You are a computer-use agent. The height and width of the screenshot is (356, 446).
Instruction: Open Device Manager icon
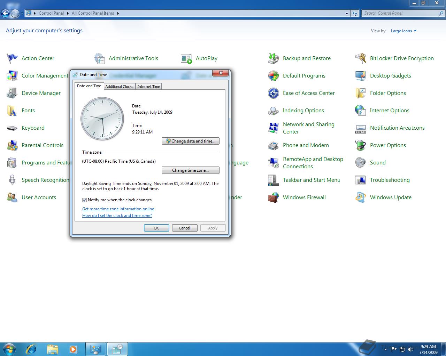tap(12, 93)
